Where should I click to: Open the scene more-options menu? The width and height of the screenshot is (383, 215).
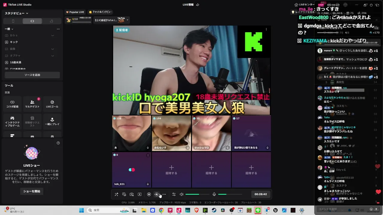coord(58,29)
